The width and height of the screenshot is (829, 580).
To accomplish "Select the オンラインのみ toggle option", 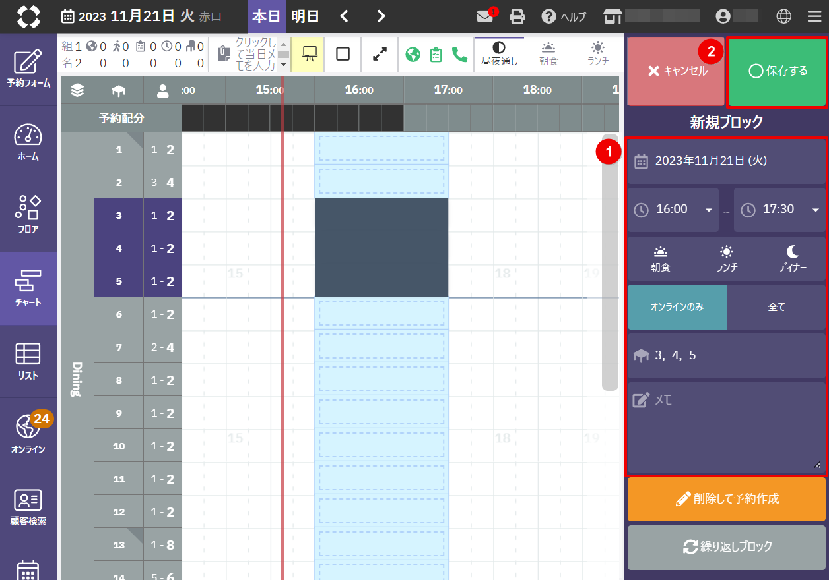I will pyautogui.click(x=677, y=307).
